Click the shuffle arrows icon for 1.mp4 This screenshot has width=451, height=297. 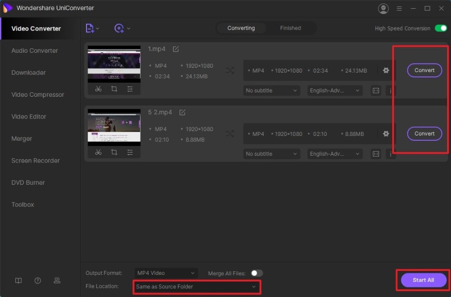pos(230,71)
